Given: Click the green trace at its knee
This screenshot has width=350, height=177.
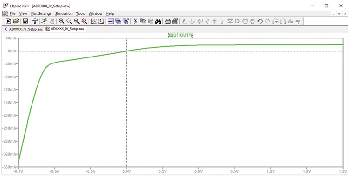Looking at the screenshot, I should [x=50, y=64].
